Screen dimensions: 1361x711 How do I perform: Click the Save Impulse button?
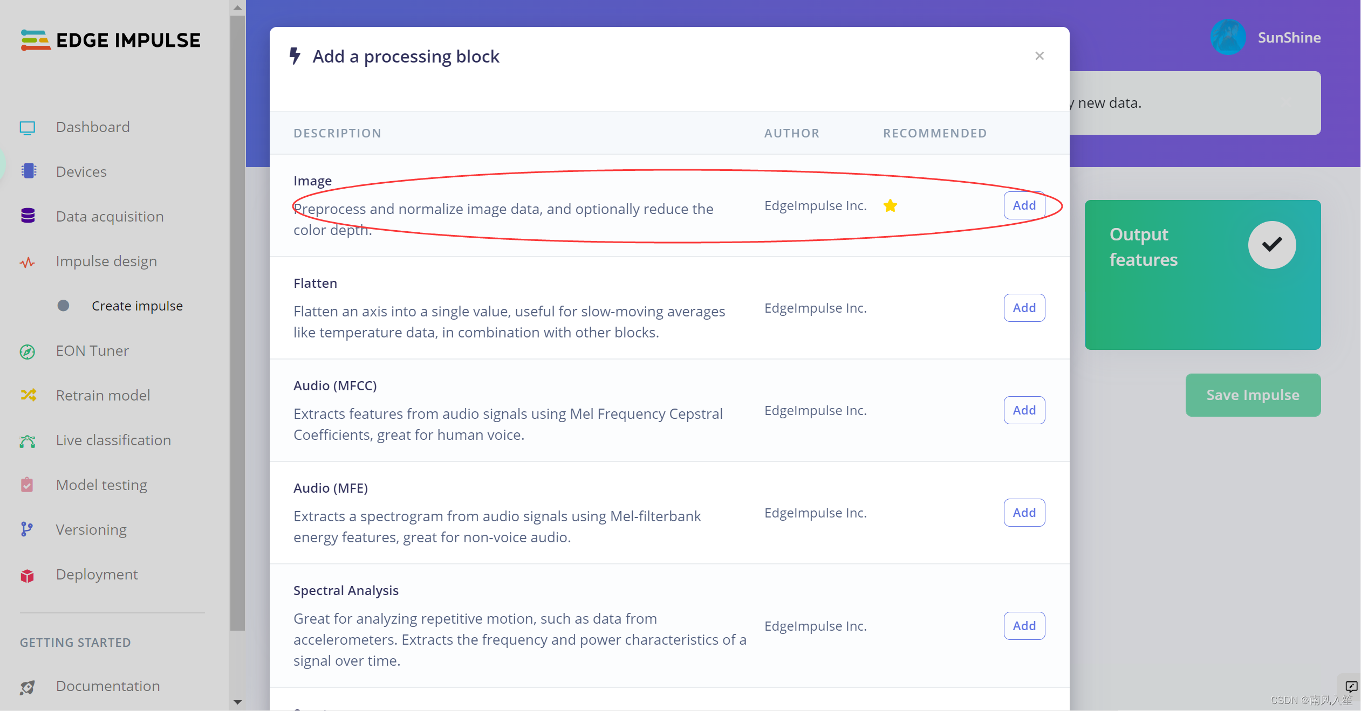click(x=1253, y=395)
